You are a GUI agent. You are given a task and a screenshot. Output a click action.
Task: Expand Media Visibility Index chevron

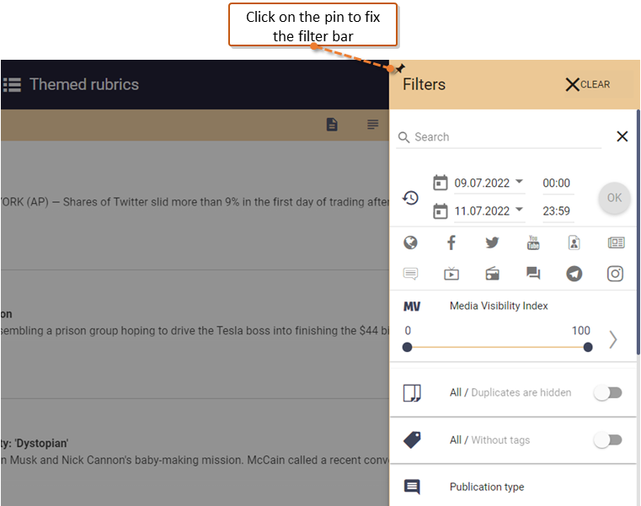[612, 339]
